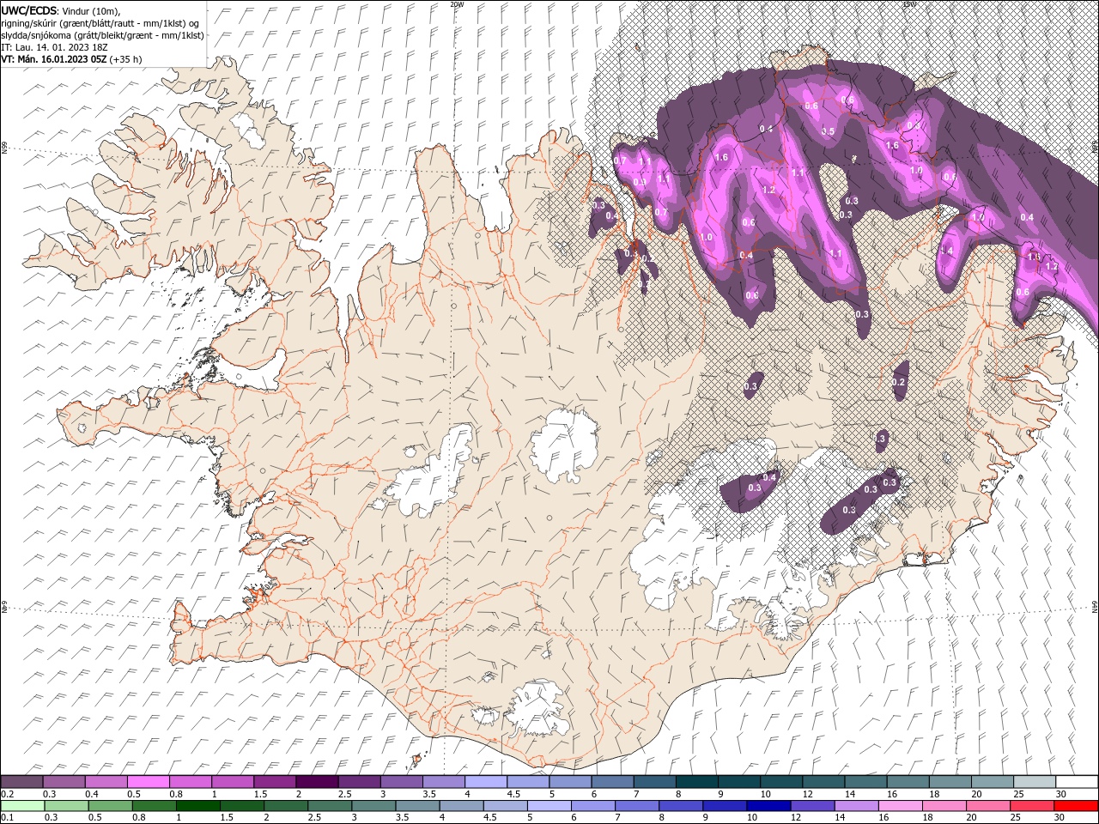Screen dimensions: 1099x824
Task: Click the '0.5' precipitation value in the north
Action: click(828, 131)
